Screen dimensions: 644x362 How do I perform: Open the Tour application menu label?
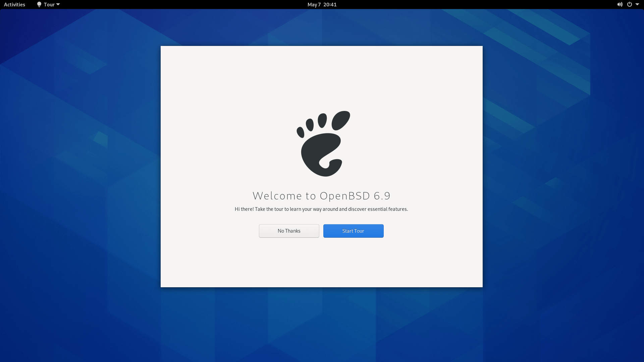pos(49,4)
